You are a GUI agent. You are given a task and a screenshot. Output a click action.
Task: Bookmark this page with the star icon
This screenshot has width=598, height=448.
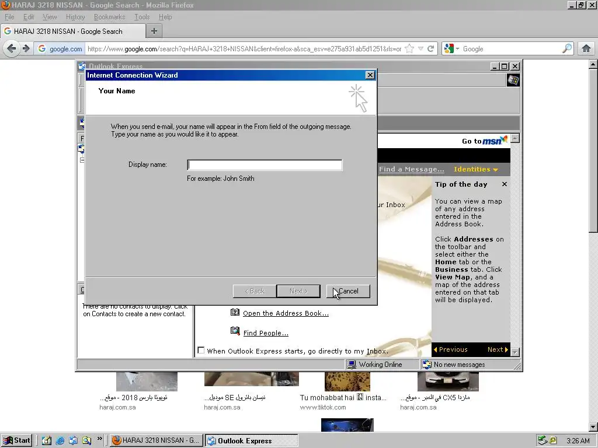pos(409,49)
